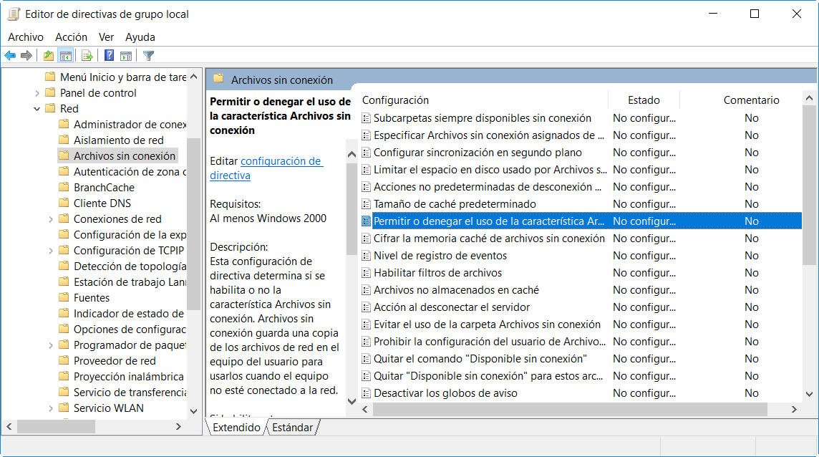The width and height of the screenshot is (819, 457).
Task: Toggle the show/hide console tree icon
Action: (x=66, y=56)
